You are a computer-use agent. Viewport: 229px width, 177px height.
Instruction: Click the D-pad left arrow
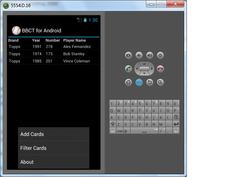137,69
